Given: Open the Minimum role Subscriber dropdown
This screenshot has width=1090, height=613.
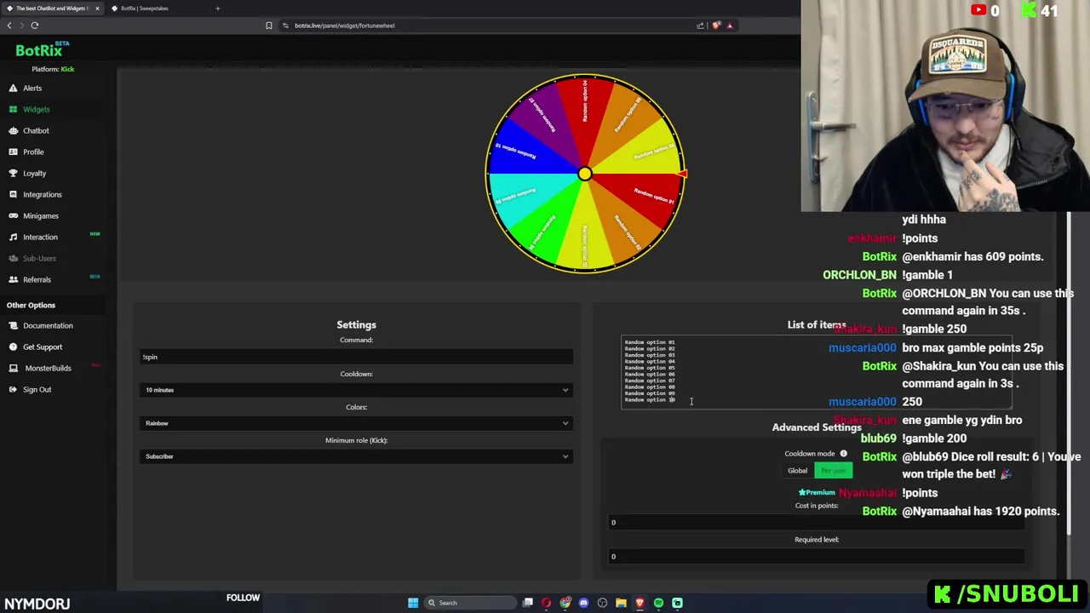Looking at the screenshot, I should (356, 456).
